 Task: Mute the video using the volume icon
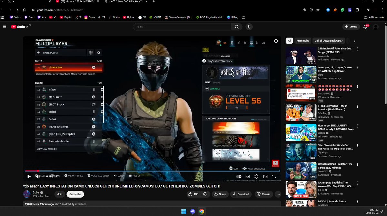pyautogui.click(x=37, y=176)
